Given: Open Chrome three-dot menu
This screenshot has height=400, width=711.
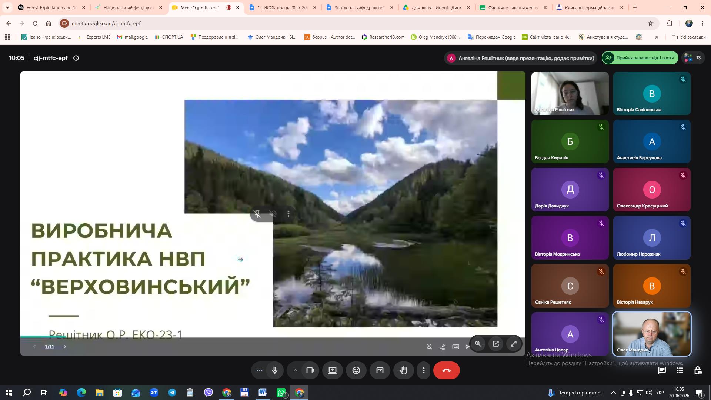Looking at the screenshot, I should (702, 23).
